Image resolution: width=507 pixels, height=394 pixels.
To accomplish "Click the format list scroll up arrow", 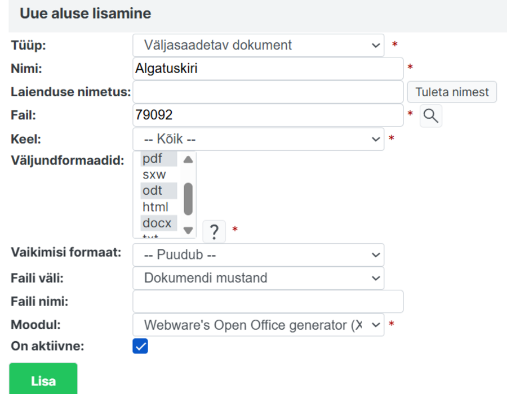I will coord(188,159).
